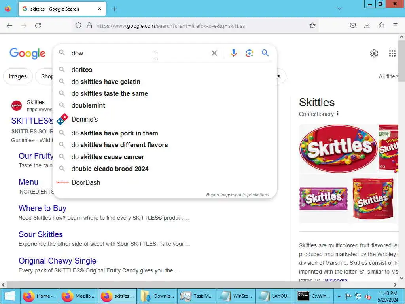Open the Windows Start button

click(x=10, y=296)
